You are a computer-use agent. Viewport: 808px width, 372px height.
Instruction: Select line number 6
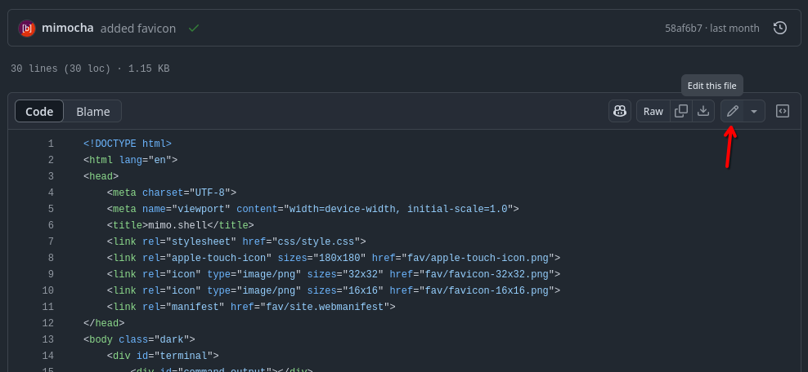pos(51,225)
